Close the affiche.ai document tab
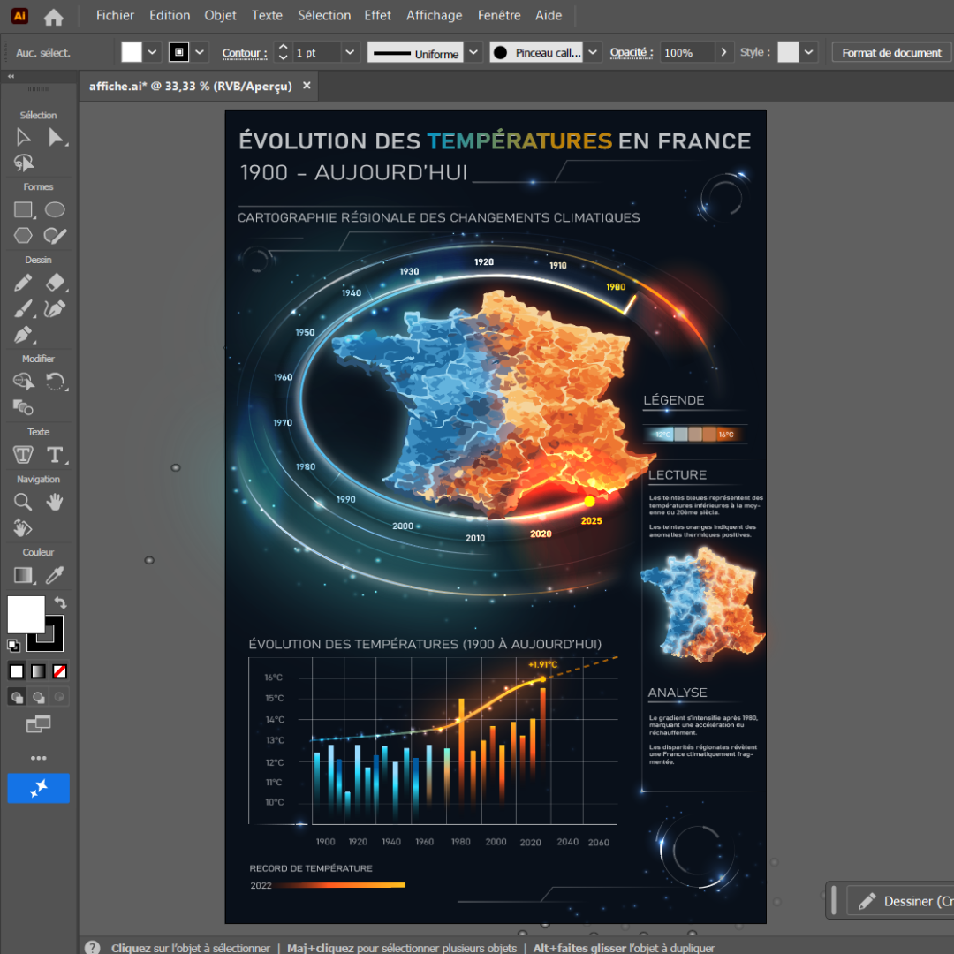The width and height of the screenshot is (954, 954). click(307, 86)
